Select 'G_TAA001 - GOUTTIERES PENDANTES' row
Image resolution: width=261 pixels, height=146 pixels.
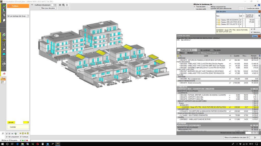coord(218,115)
